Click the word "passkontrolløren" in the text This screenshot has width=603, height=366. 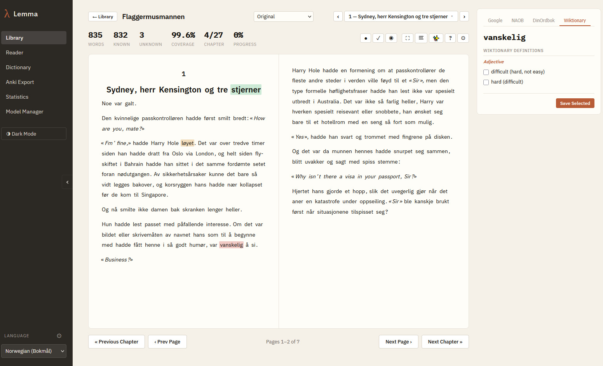pyautogui.click(x=162, y=118)
